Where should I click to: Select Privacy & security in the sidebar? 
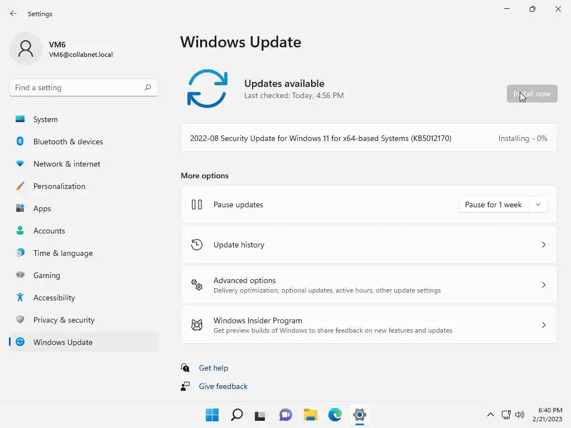[84, 320]
